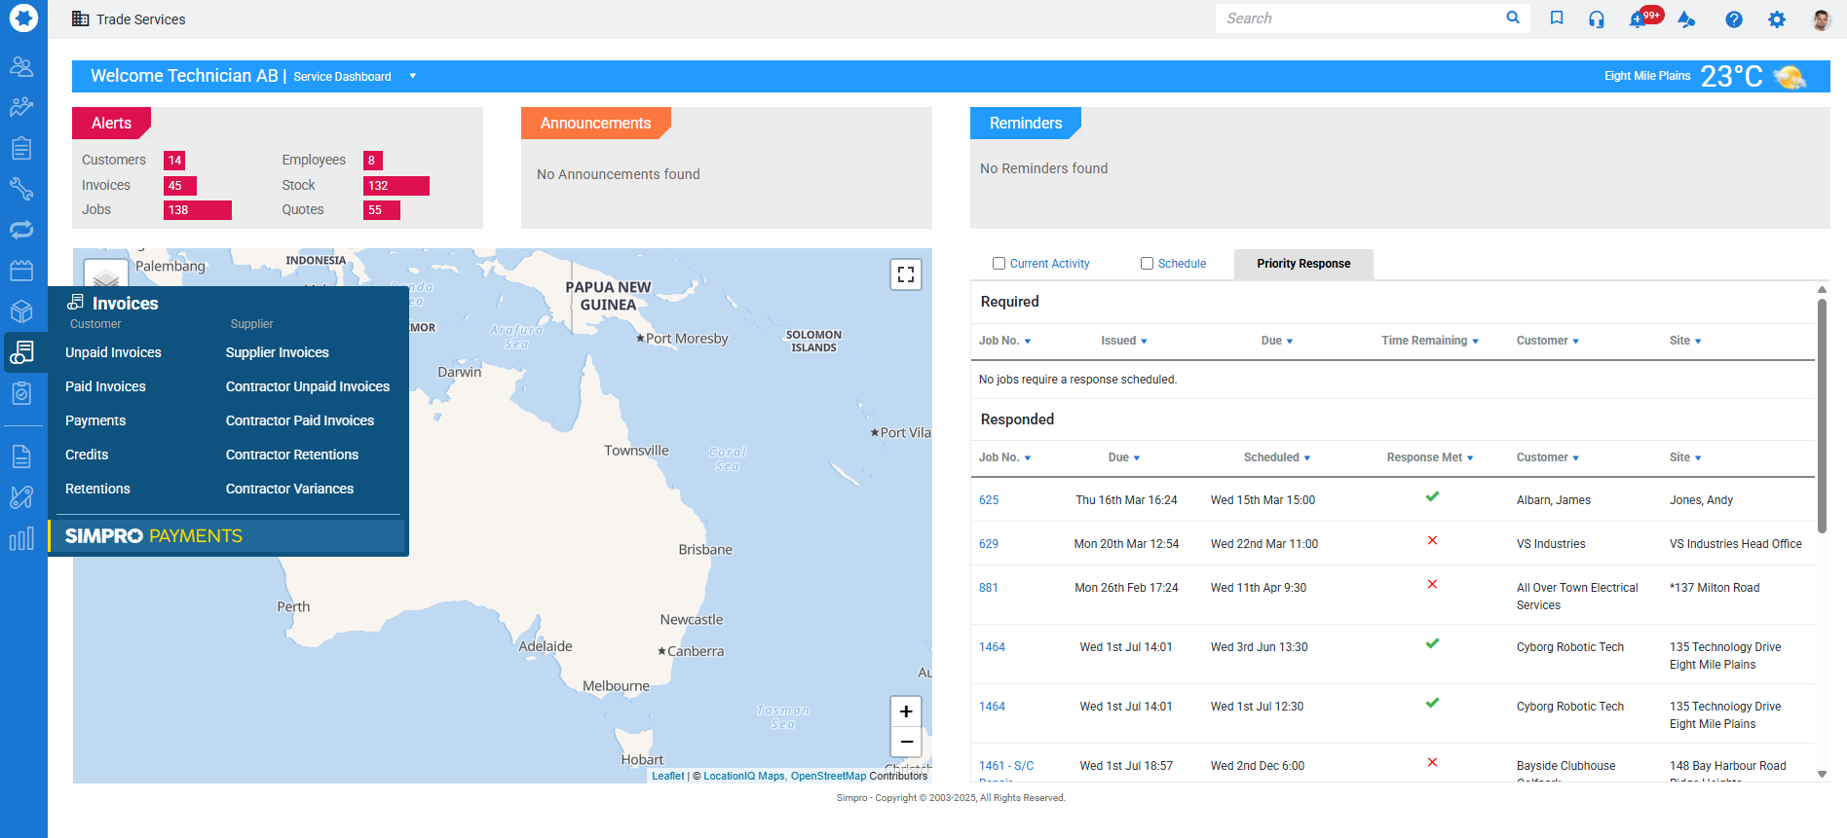Viewport: 1847px width, 838px height.
Task: Open job number 625 link
Action: [989, 500]
